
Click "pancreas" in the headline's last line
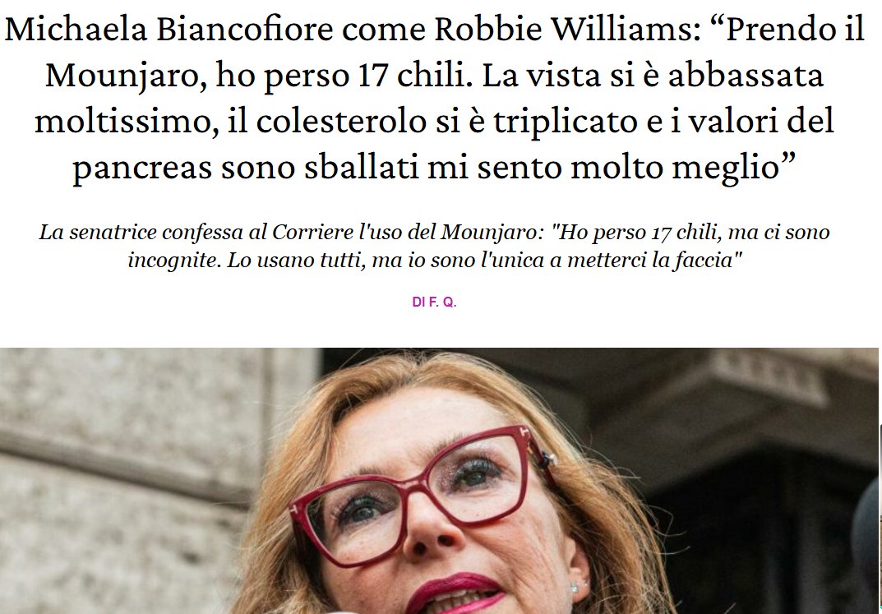coord(142,168)
